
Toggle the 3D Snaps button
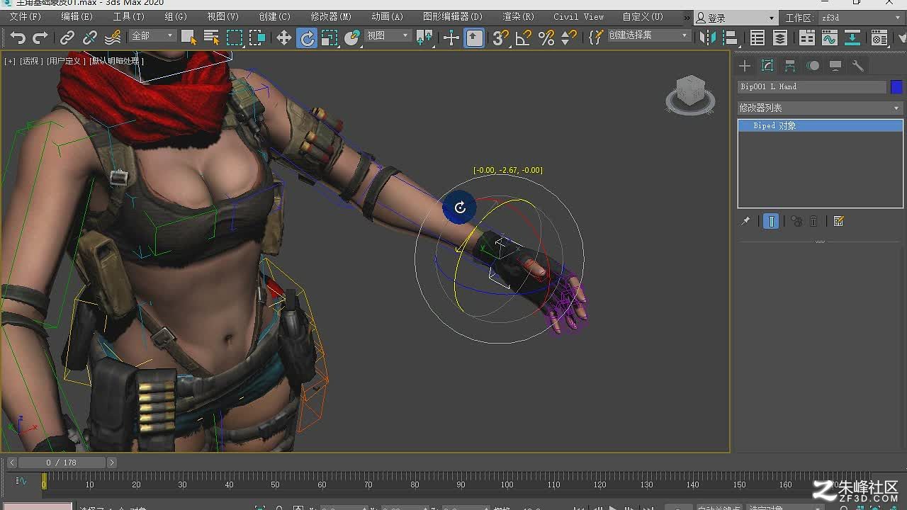click(501, 38)
